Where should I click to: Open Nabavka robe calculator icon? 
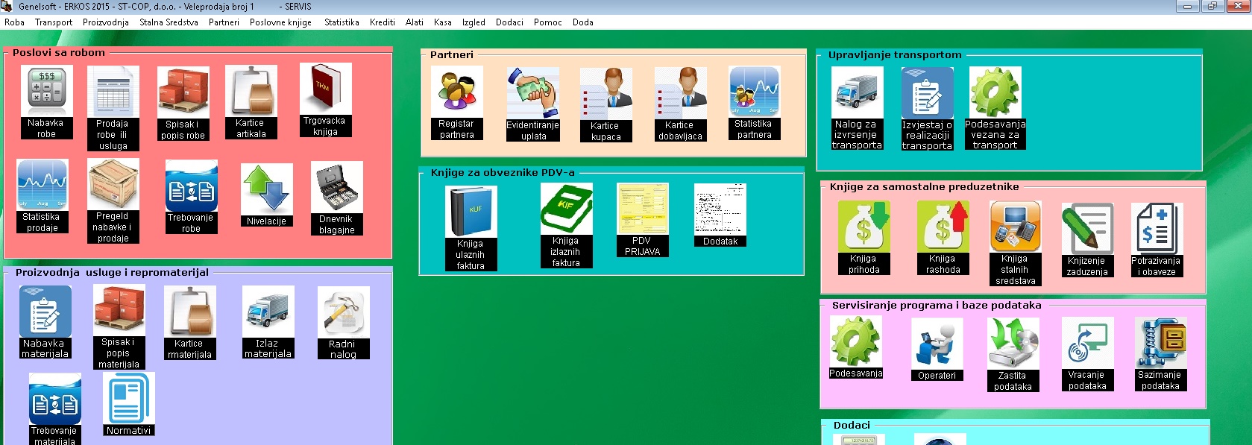pos(46,91)
